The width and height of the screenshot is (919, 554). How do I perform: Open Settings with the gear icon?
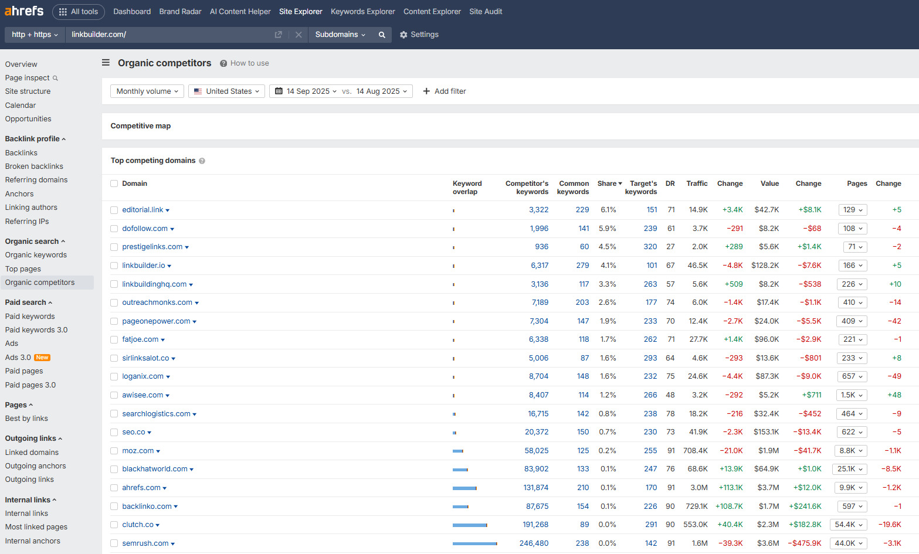[403, 35]
